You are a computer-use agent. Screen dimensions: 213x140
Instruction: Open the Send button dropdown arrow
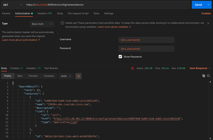pyautogui.click(x=208, y=5)
